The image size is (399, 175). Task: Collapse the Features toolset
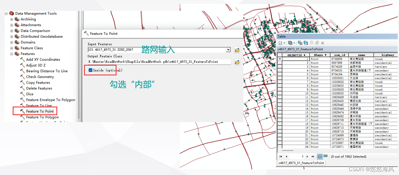click(x=12, y=54)
